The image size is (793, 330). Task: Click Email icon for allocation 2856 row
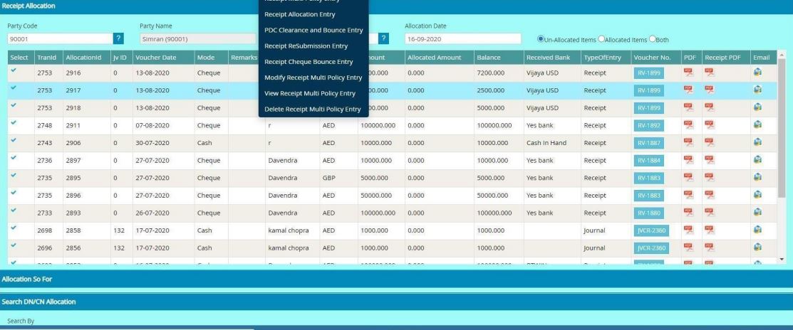757,247
